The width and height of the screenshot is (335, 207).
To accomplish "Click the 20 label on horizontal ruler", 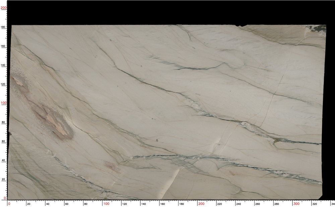I will pyautogui.click(x=28, y=204).
